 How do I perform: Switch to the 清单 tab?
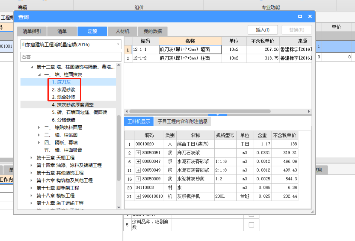point(62,31)
